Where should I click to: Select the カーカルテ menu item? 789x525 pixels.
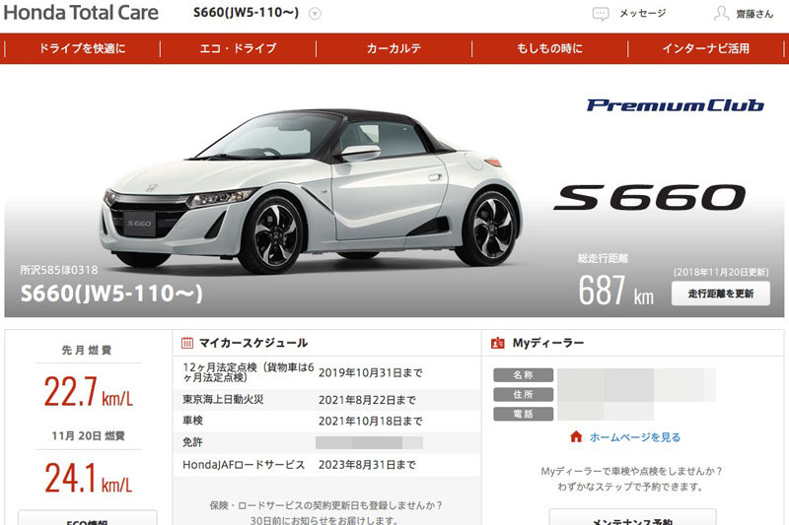coord(394,48)
